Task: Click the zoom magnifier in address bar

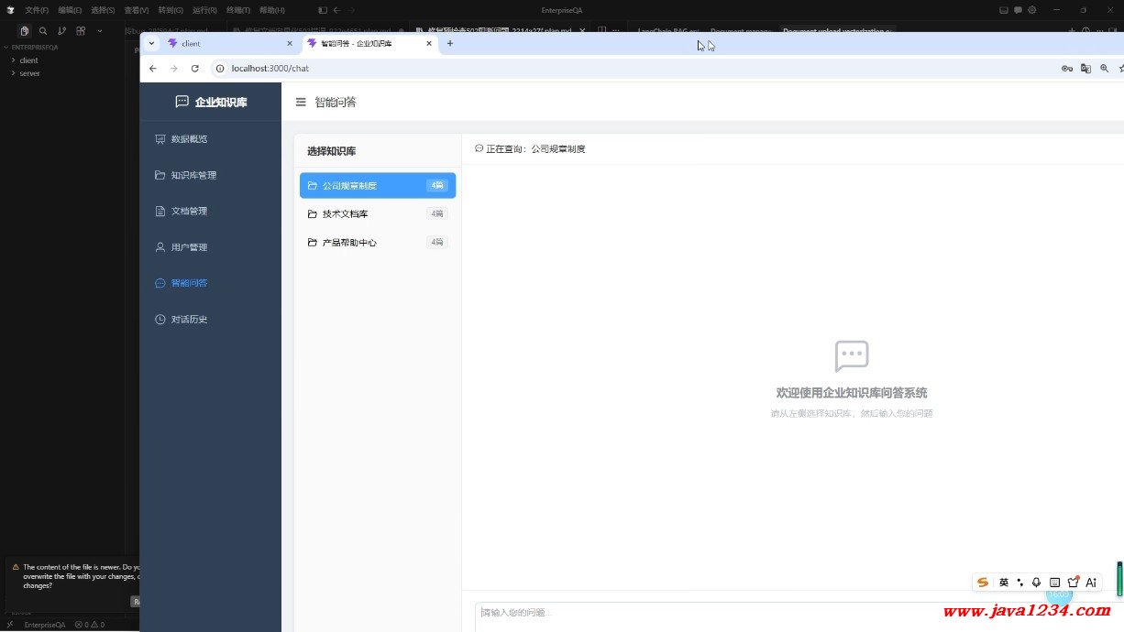Action: (x=1104, y=69)
